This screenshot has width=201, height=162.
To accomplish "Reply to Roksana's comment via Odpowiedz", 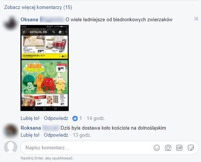I will tap(56, 135).
